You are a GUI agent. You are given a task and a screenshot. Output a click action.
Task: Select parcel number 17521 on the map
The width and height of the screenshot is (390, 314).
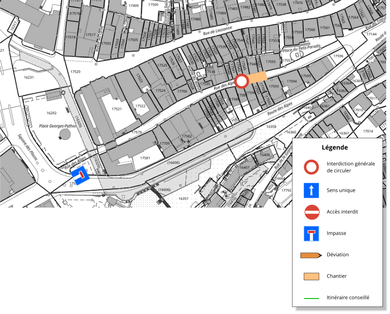pyautogui.click(x=117, y=109)
